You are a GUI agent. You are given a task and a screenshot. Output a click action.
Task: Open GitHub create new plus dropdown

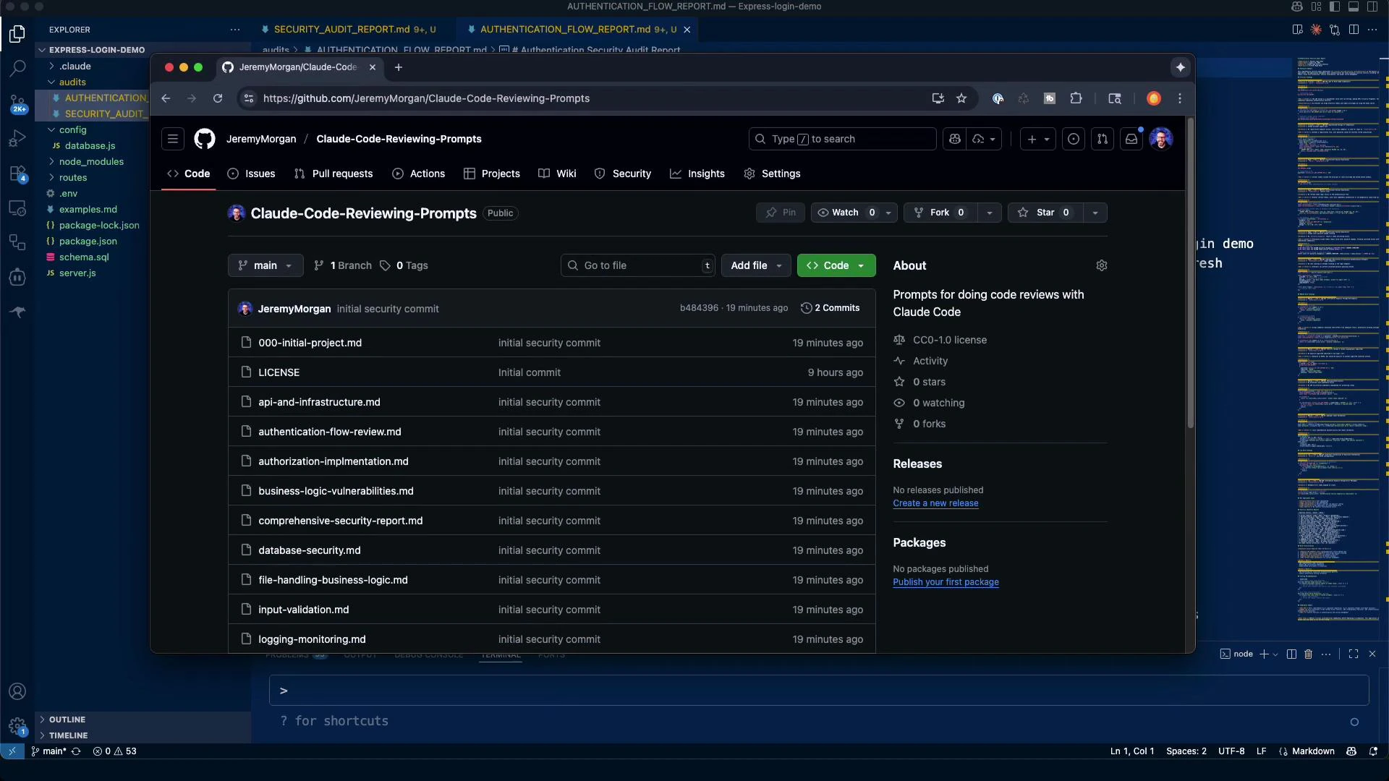coord(1038,139)
